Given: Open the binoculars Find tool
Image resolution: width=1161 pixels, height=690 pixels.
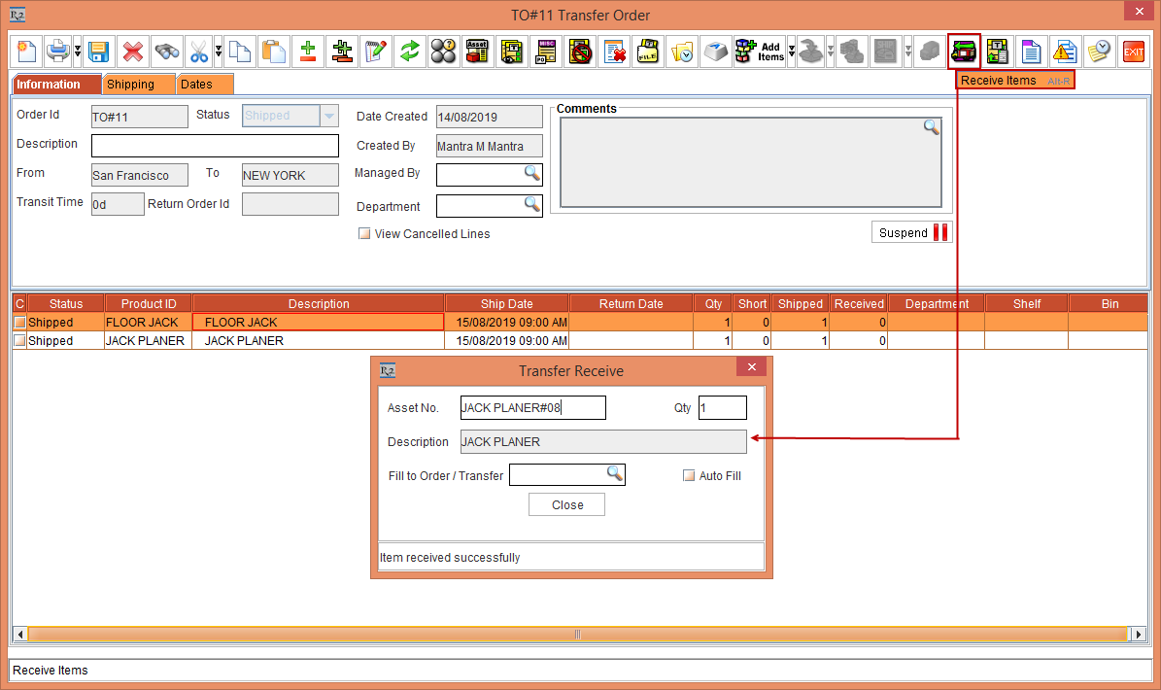Looking at the screenshot, I should coord(165,52).
